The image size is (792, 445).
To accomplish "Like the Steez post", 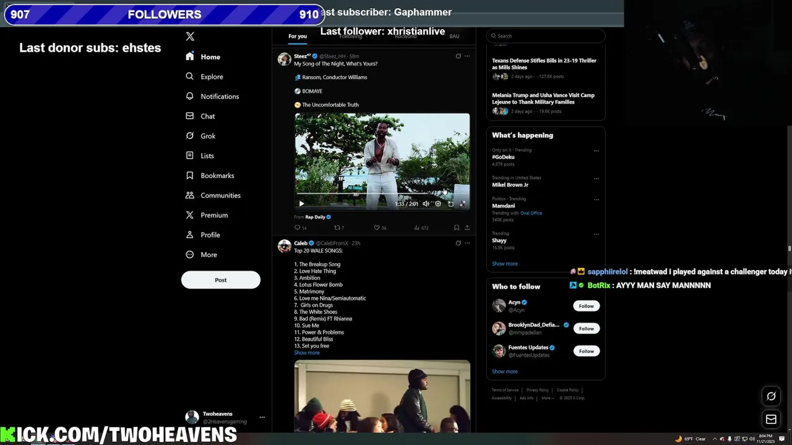I will (x=379, y=227).
